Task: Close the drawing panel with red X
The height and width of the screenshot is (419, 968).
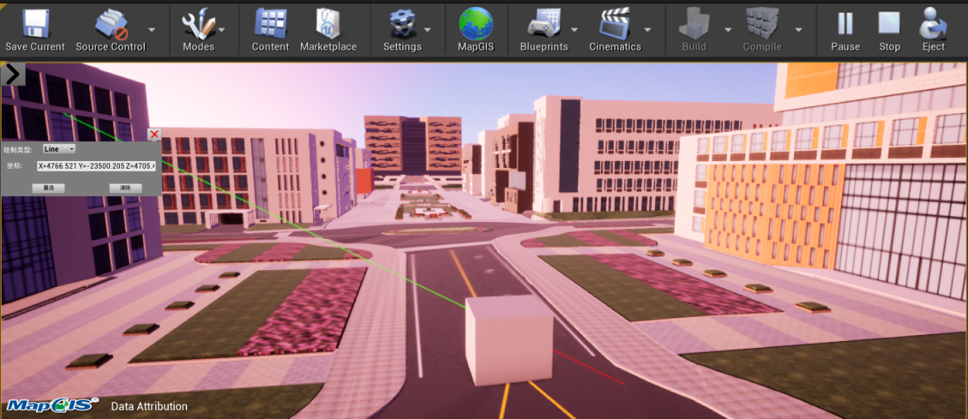Action: pyautogui.click(x=154, y=134)
